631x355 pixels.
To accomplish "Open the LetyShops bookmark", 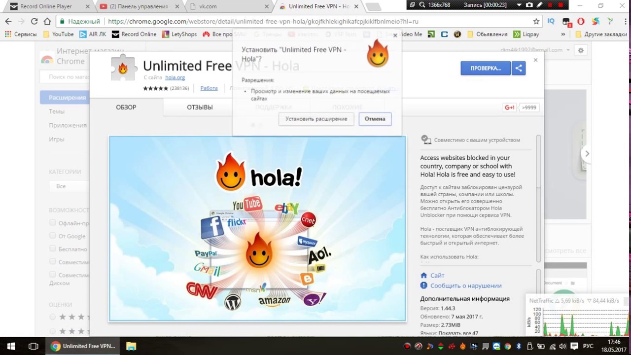I will [x=179, y=34].
